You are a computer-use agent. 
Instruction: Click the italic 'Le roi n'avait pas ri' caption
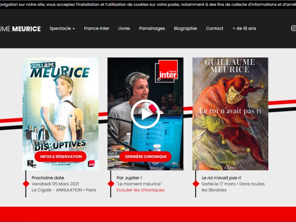click(221, 178)
